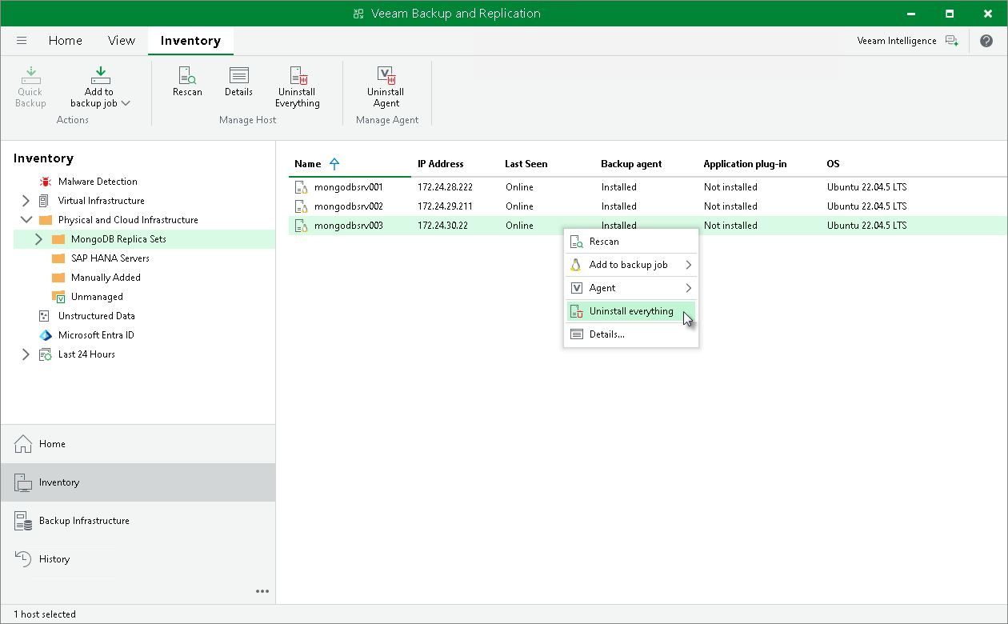
Task: Click the mongodbsrv001 host icon
Action: [x=301, y=187]
